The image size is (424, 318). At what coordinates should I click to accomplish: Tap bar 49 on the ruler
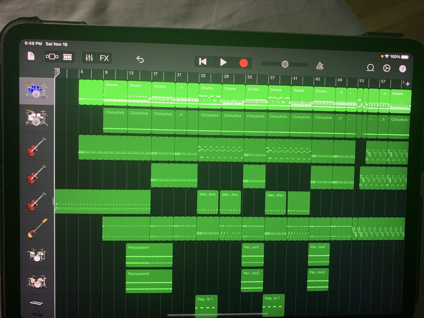[339, 80]
